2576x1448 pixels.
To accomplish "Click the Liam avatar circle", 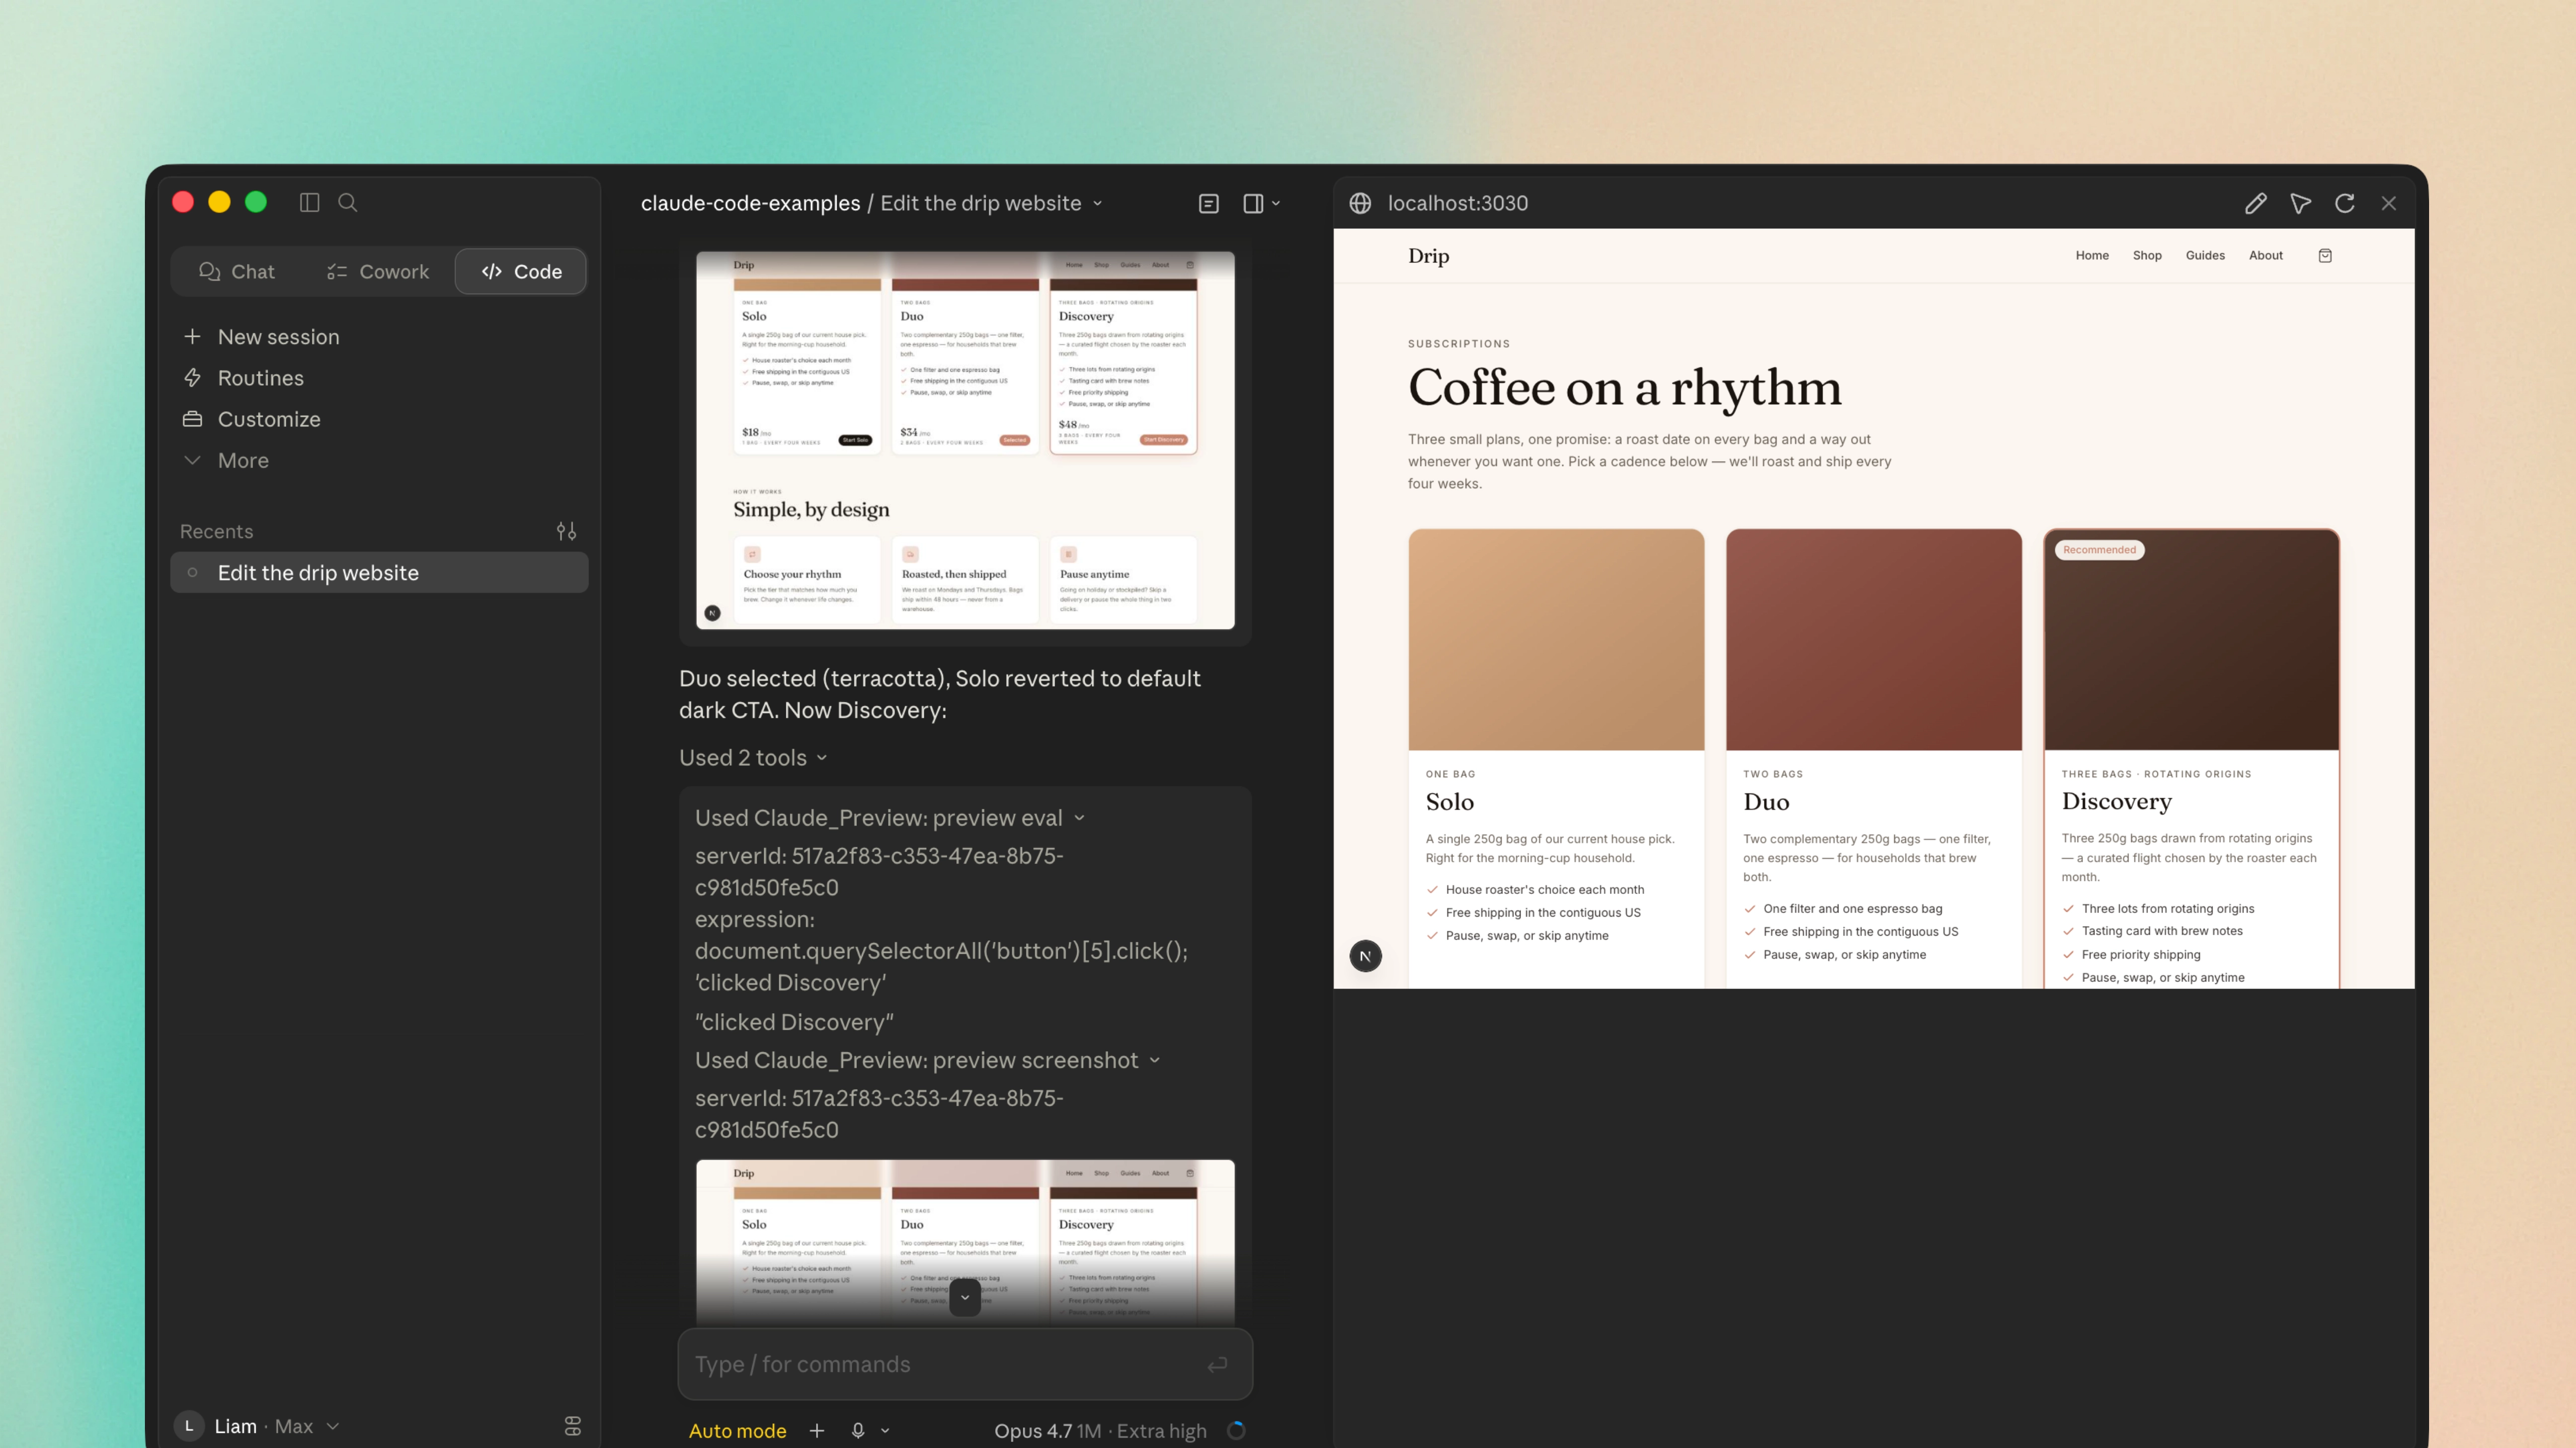I will tap(189, 1426).
